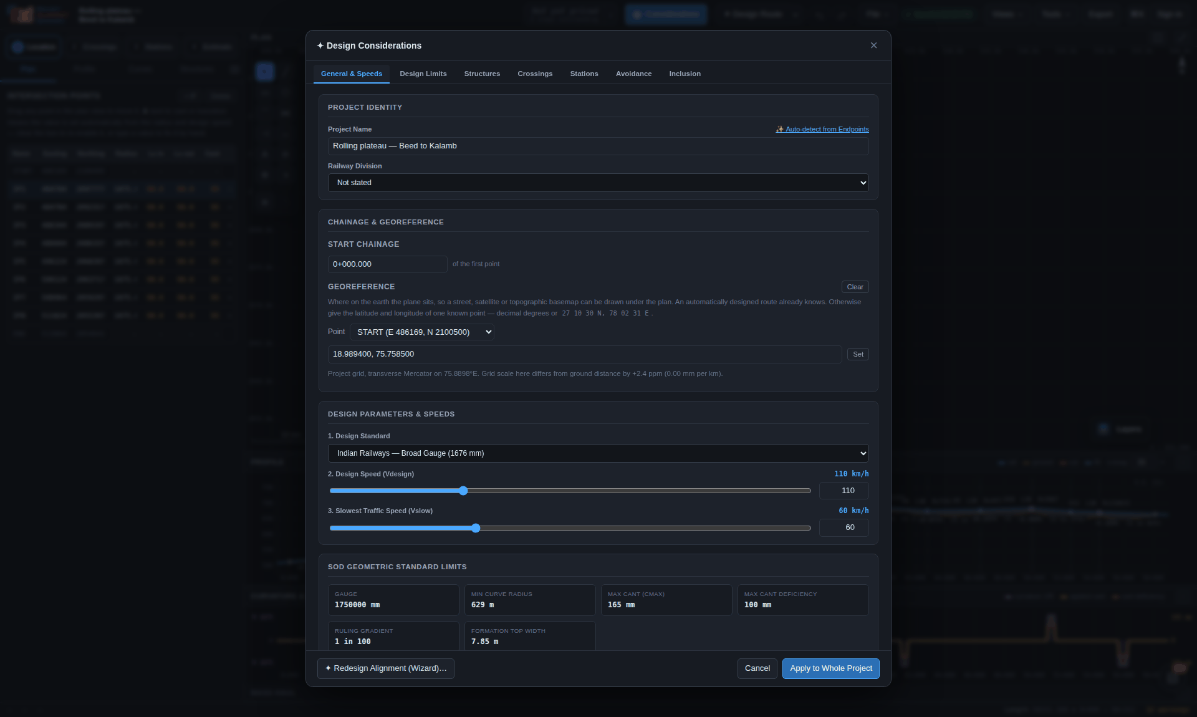Screen dimensions: 1197x717
Task: Switch to the Design Limits tab
Action: (x=423, y=74)
